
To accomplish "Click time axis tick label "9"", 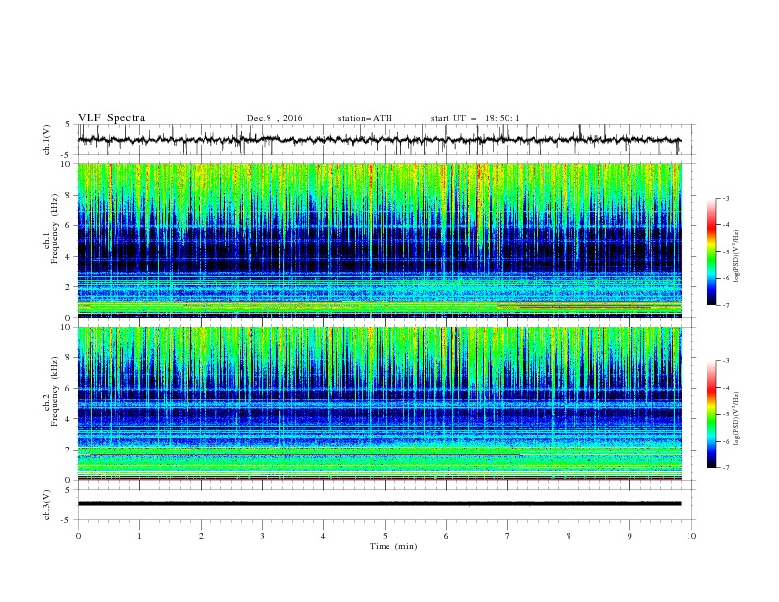I will click(x=629, y=536).
